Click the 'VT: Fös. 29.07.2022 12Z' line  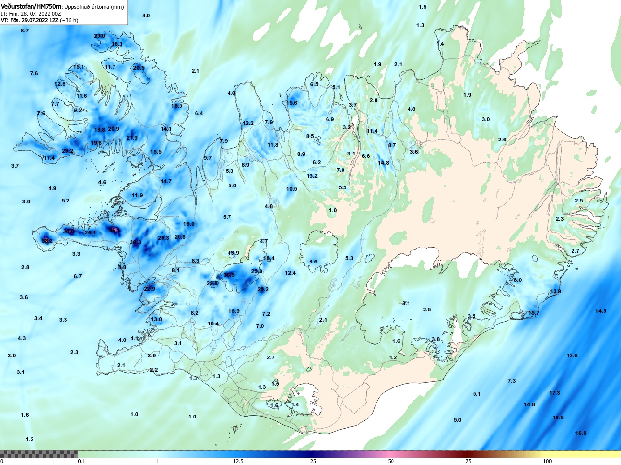tap(30, 20)
